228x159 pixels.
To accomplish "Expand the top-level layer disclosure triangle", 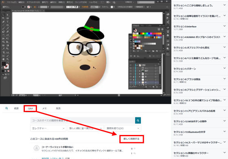I will point(137,65).
